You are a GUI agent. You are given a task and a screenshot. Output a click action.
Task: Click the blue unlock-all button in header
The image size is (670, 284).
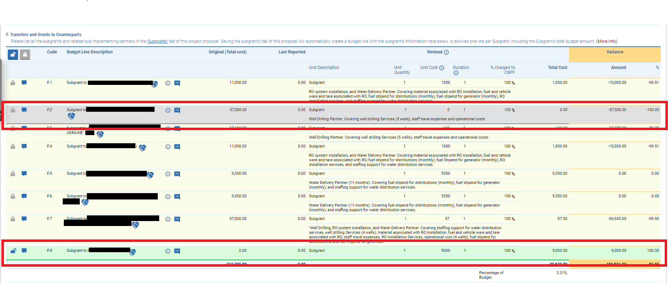click(x=13, y=54)
